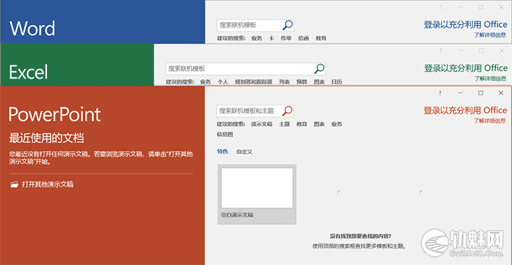This screenshot has height=265, width=512.
Task: Click Word suggested search 信函
Action: [303, 38]
